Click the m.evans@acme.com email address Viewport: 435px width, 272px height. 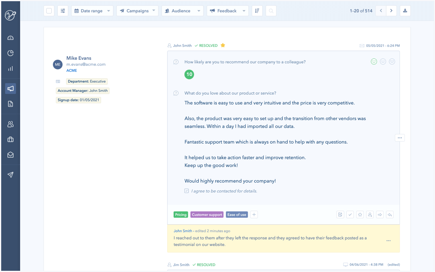coord(86,64)
